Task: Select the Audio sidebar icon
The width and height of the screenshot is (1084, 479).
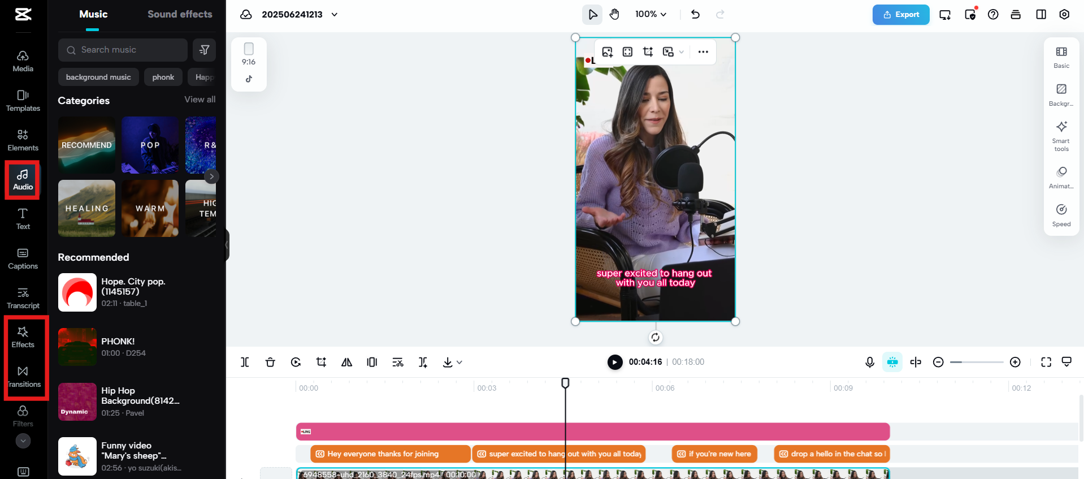Action: (x=23, y=180)
